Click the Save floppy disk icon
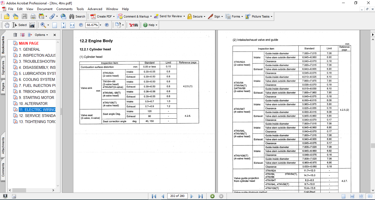Screen dimensions: 375x200 coord(24,16)
